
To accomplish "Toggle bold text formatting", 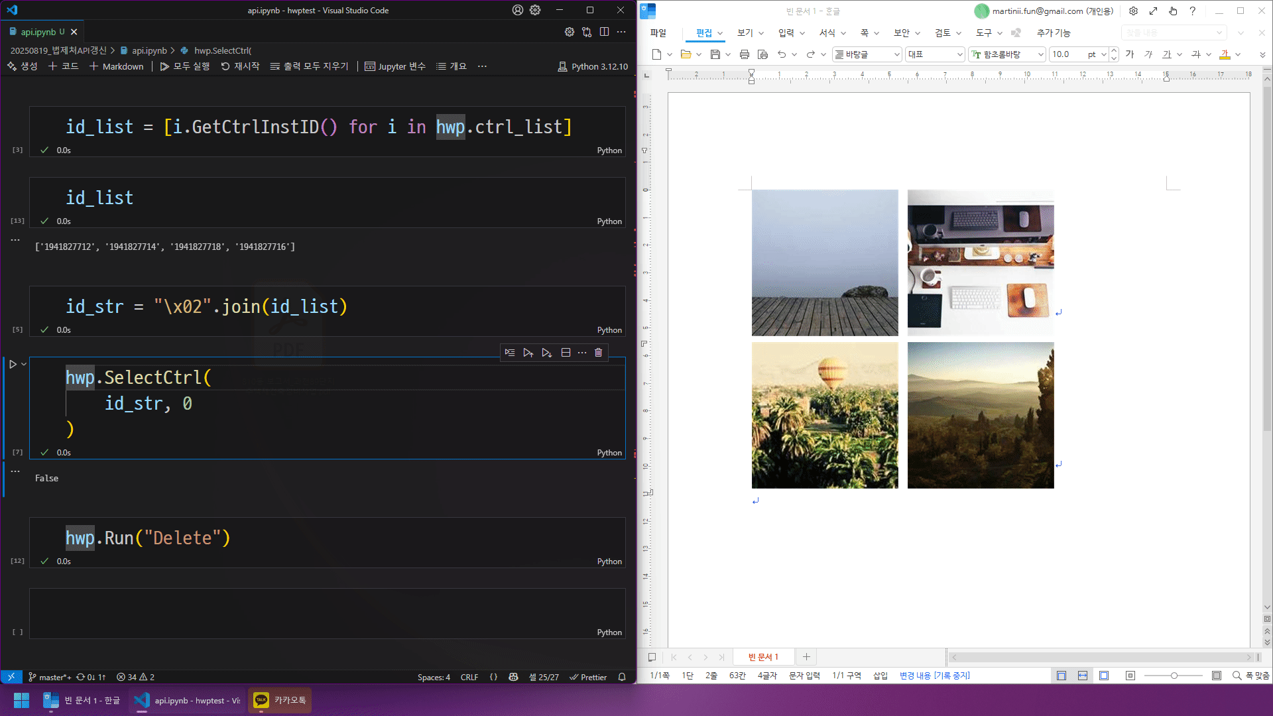I will coord(1130,54).
